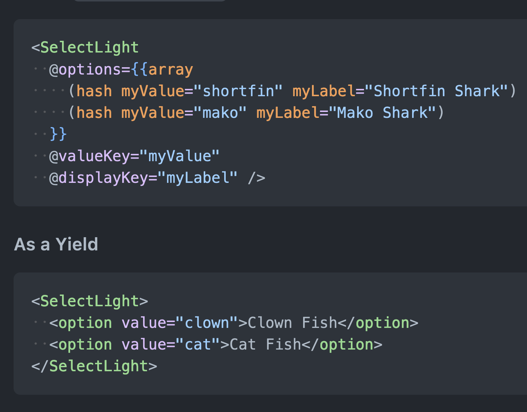Click the "Clown Fish" option text
The width and height of the screenshot is (527, 412).
click(292, 323)
